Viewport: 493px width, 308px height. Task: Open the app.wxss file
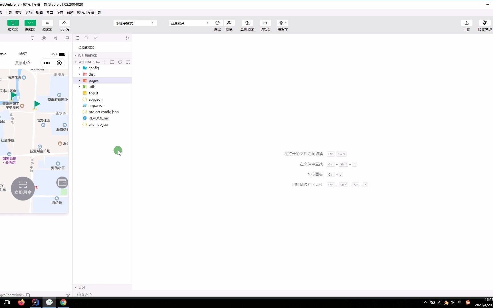102,106
